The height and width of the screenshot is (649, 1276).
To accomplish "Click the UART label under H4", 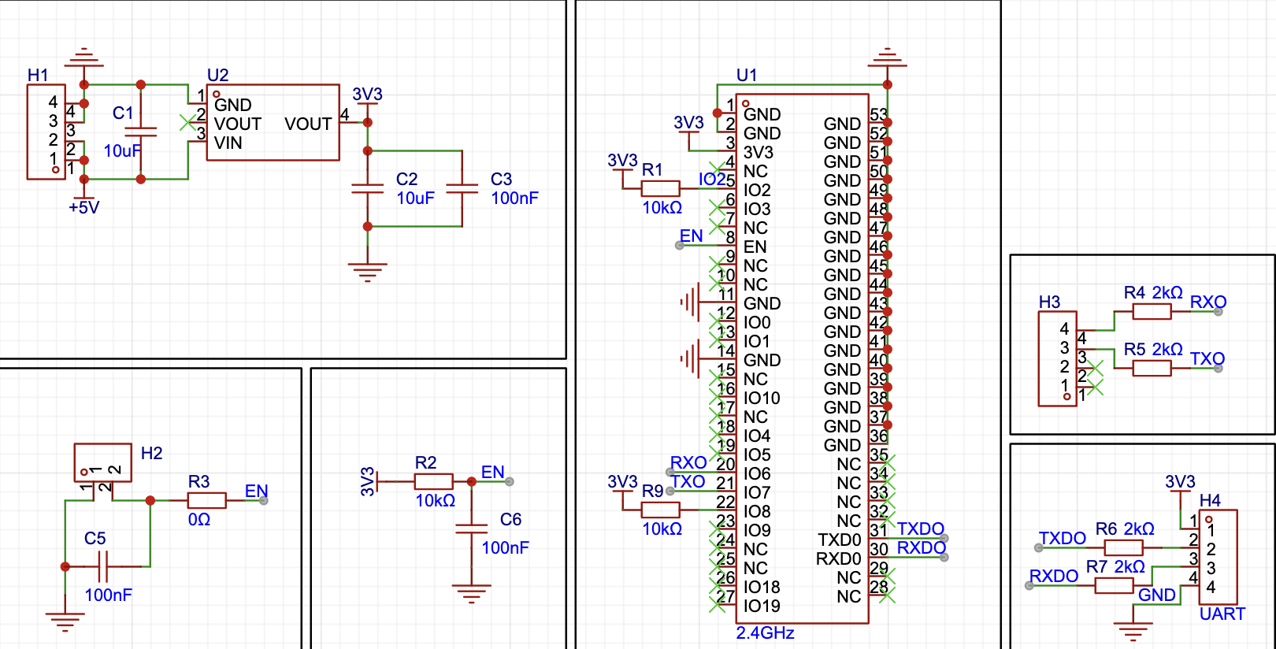I will 1222,614.
